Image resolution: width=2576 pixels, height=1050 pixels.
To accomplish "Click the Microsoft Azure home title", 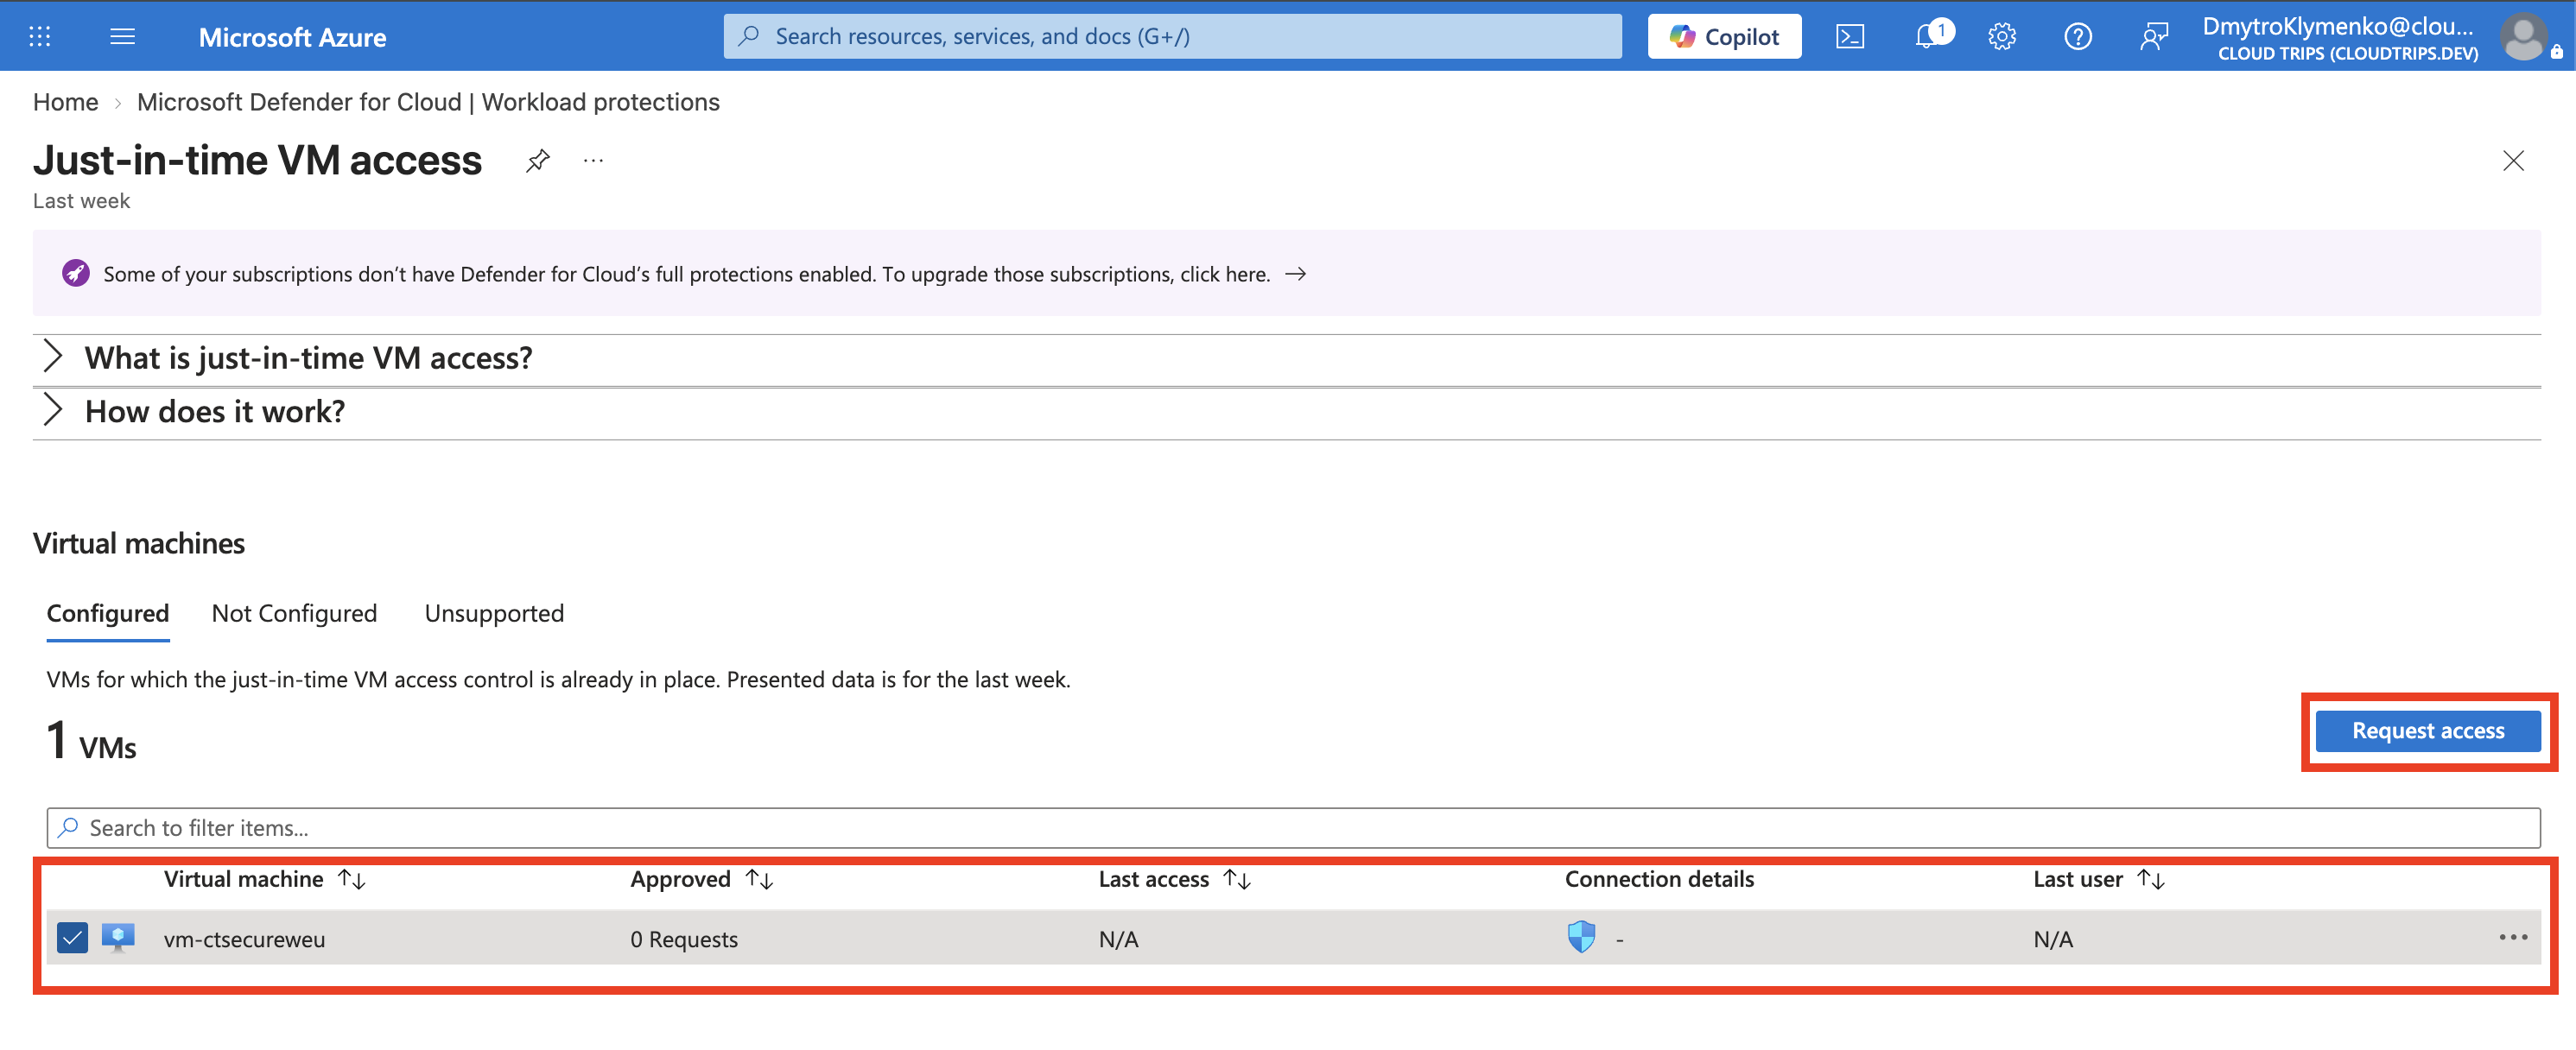I will [x=292, y=37].
